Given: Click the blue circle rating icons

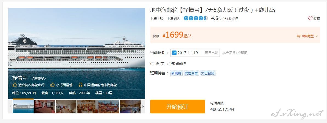Looking at the screenshot, I should click(196, 18).
